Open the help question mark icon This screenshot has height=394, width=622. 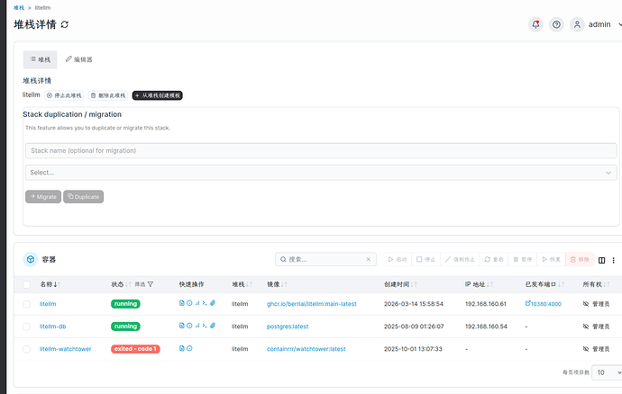[556, 24]
